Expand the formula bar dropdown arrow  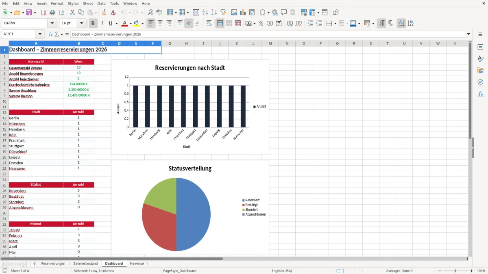click(x=468, y=34)
